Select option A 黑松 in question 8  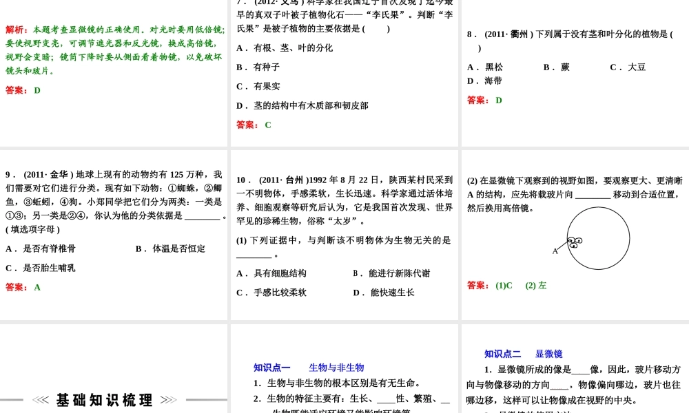pos(485,67)
